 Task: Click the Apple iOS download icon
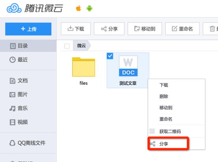tap(78, 8)
